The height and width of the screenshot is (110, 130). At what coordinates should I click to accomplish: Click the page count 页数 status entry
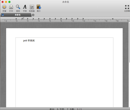(76, 109)
